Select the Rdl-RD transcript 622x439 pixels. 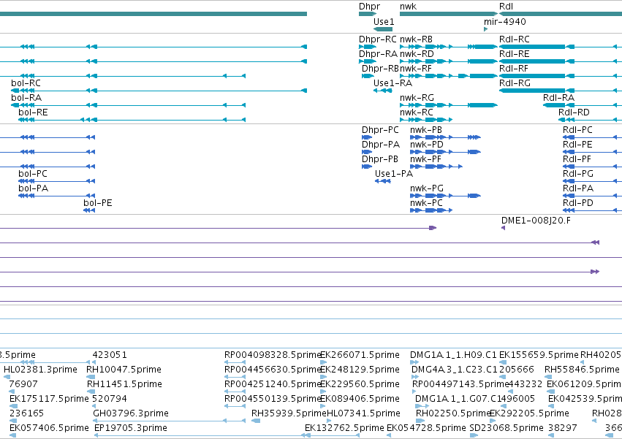(x=590, y=120)
